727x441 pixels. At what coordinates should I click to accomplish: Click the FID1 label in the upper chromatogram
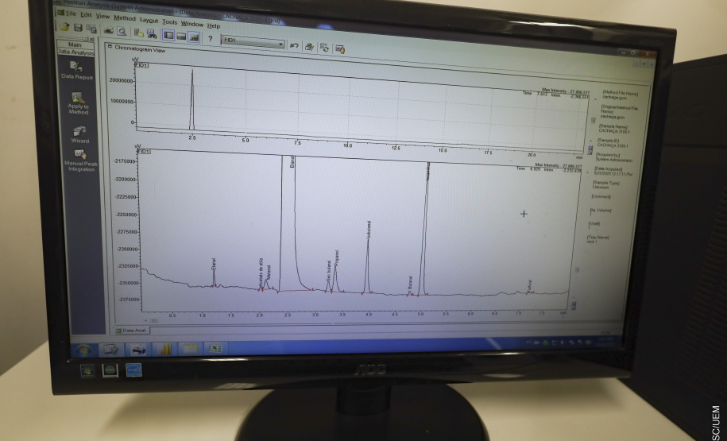pos(142,65)
